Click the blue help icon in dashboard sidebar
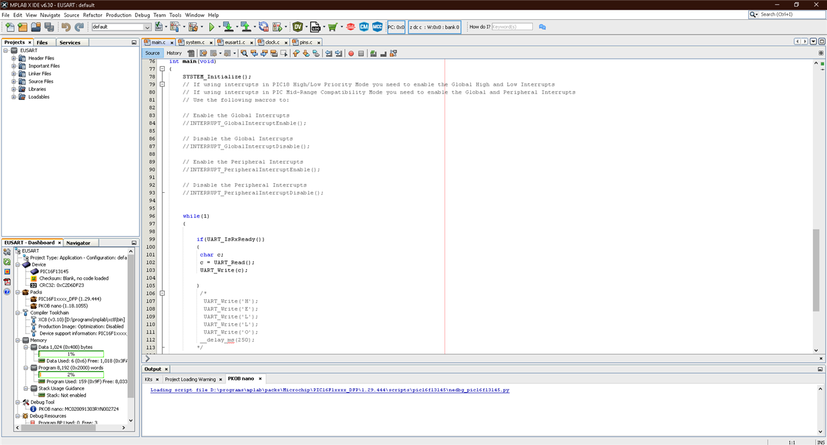 [7, 292]
